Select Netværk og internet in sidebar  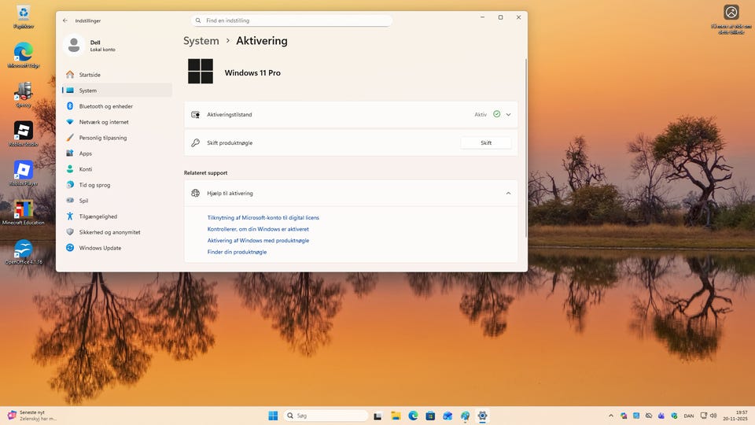103,122
